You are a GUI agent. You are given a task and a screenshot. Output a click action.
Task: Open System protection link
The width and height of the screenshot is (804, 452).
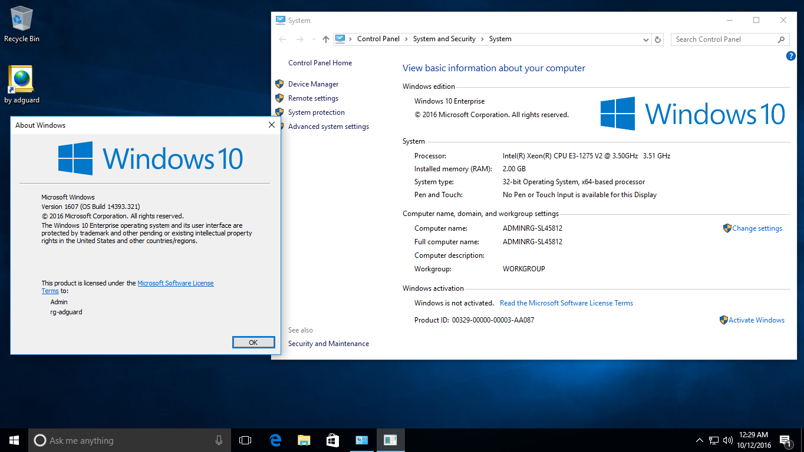(x=317, y=112)
